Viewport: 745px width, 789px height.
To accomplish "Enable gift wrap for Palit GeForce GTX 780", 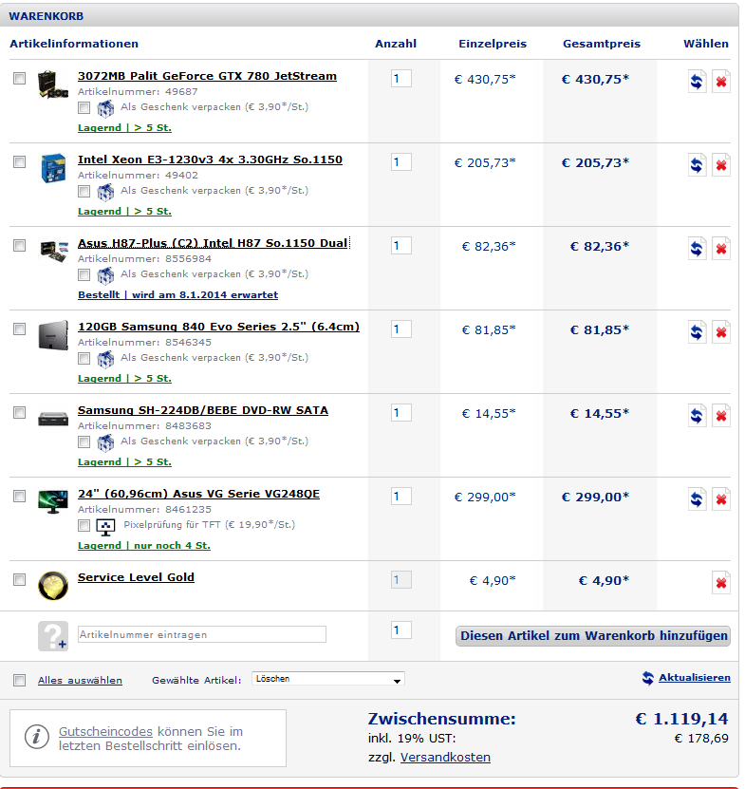I will (x=84, y=107).
